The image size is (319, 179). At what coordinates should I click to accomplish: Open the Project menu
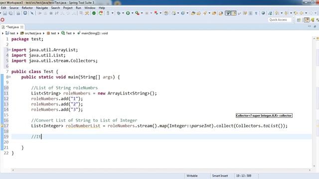point(68,8)
